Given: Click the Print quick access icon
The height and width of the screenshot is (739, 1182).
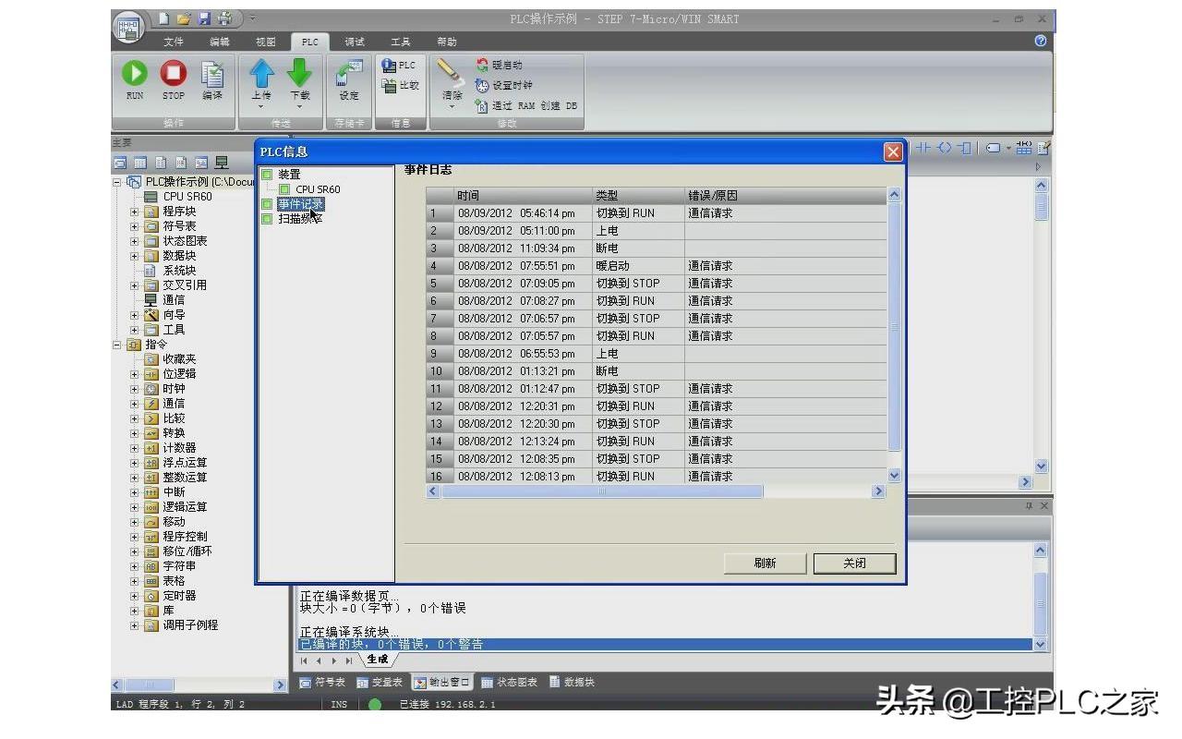Looking at the screenshot, I should [x=224, y=18].
